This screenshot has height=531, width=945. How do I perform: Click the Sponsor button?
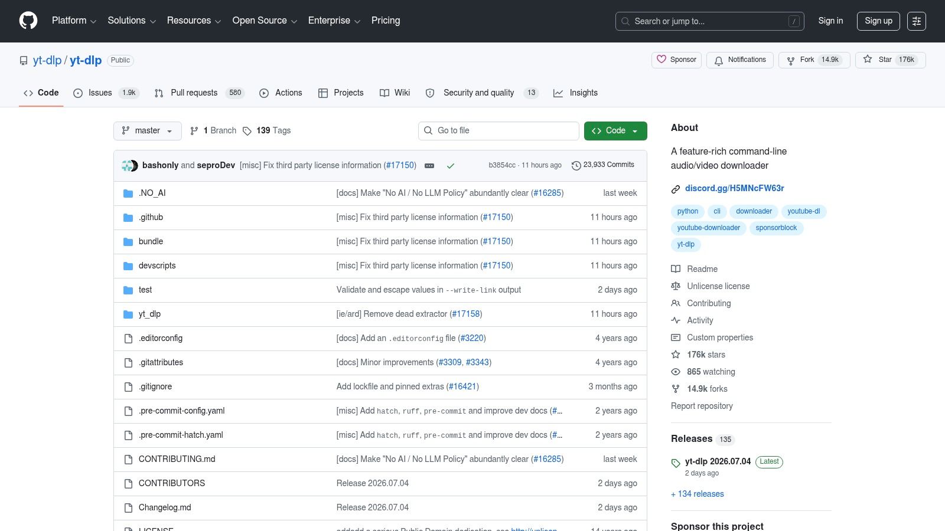(676, 60)
